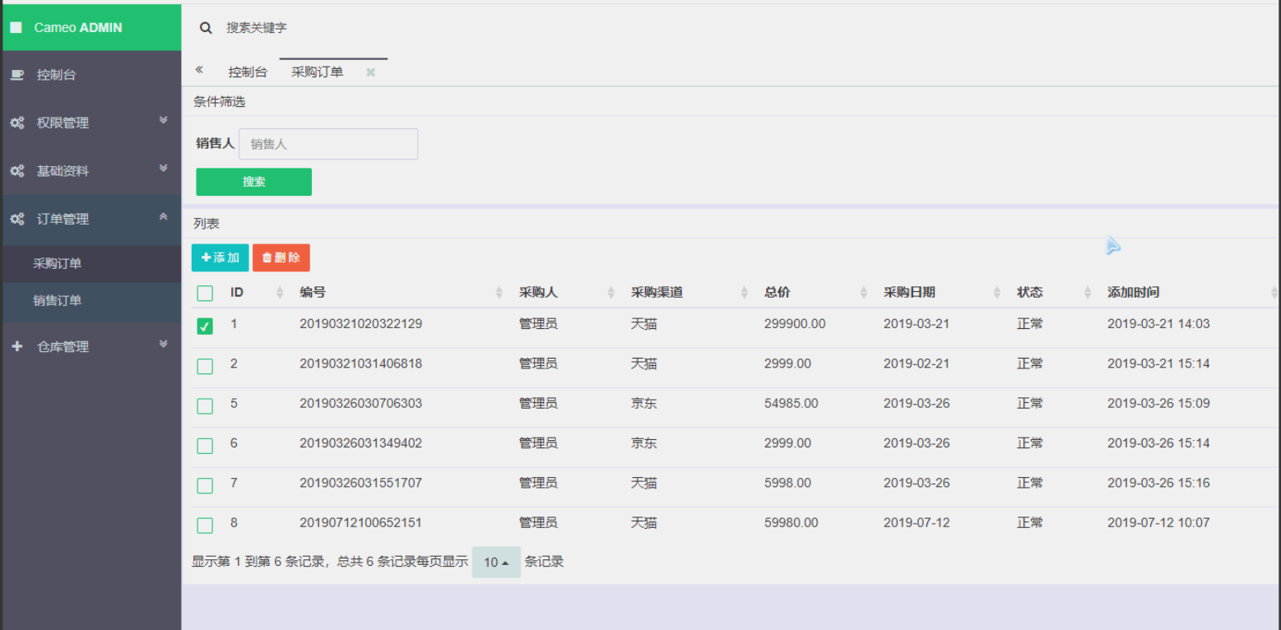
Task: Click add time 2019-03-21 14:03
Action: [x=1158, y=324]
